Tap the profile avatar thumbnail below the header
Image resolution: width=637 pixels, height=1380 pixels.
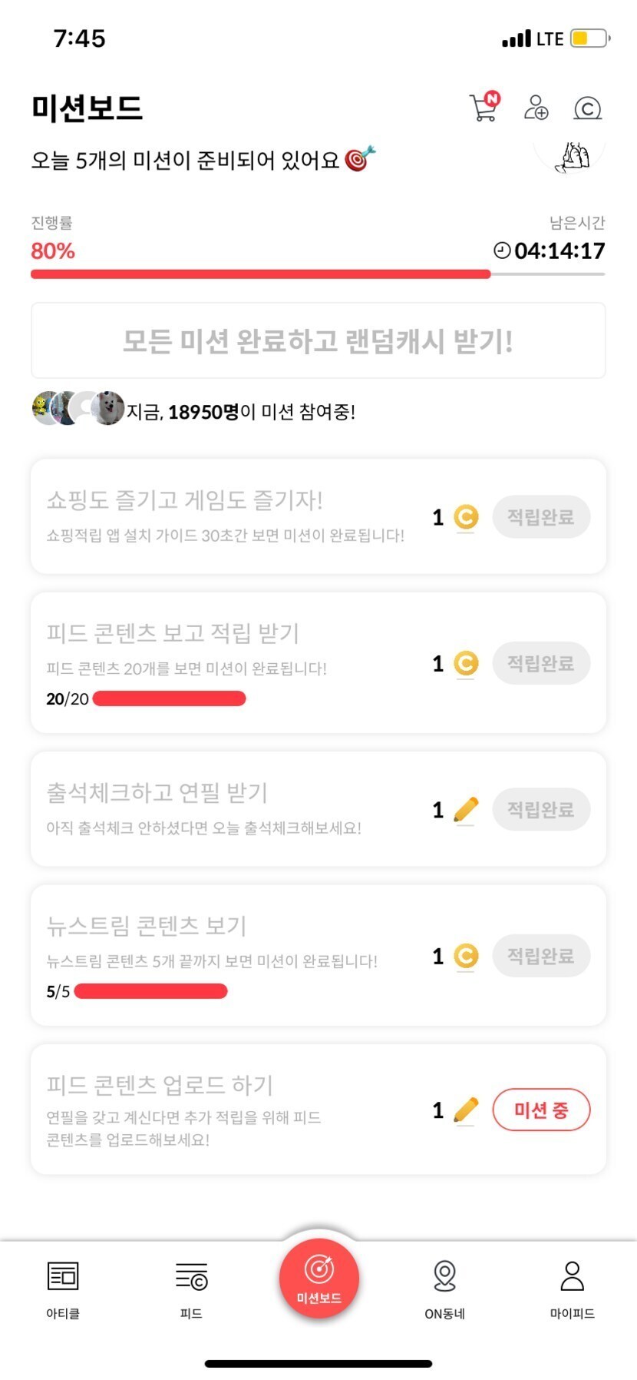point(572,158)
